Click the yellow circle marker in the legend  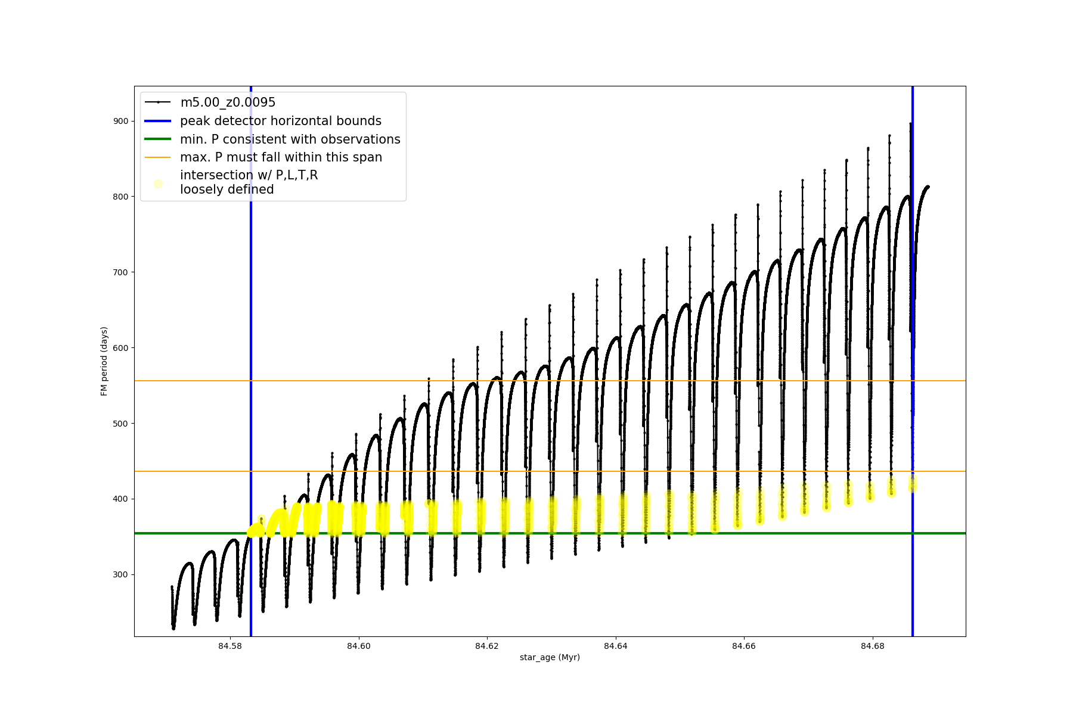click(158, 184)
